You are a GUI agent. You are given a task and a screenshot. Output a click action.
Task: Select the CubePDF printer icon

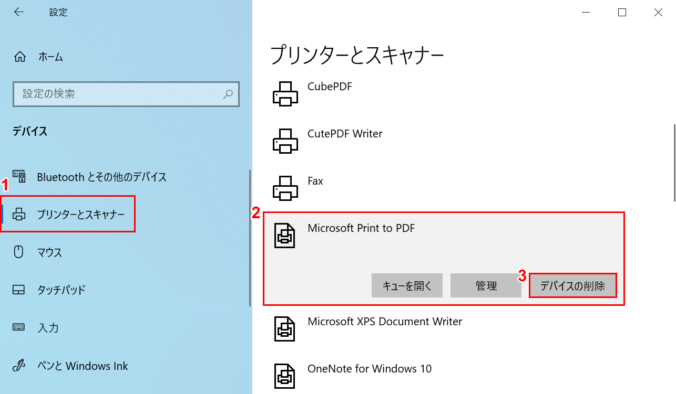coord(285,94)
